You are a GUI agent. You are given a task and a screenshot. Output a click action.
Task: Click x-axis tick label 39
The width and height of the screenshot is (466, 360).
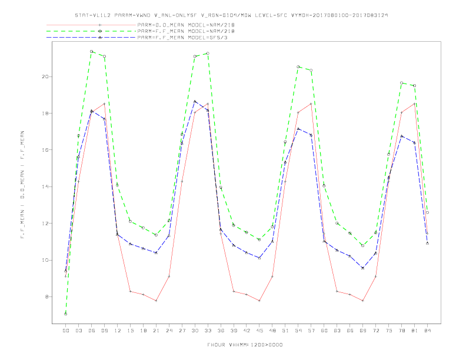[234, 331]
